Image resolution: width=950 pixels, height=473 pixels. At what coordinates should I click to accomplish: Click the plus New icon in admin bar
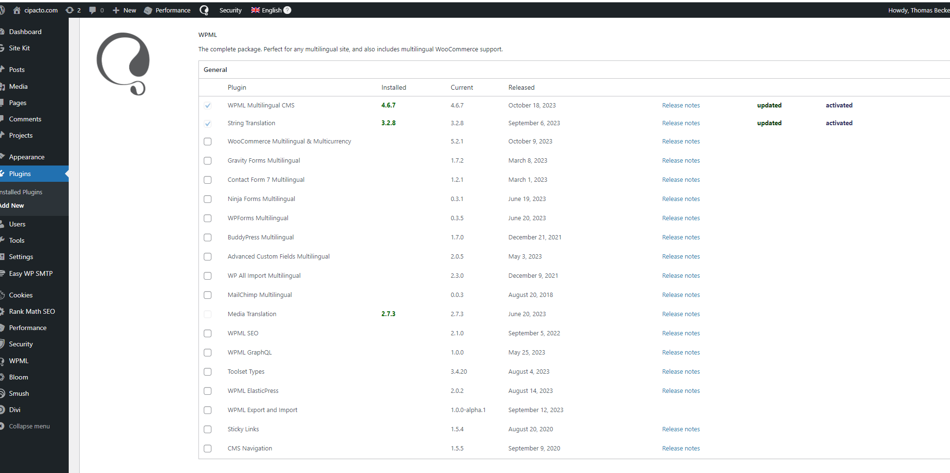click(x=116, y=10)
